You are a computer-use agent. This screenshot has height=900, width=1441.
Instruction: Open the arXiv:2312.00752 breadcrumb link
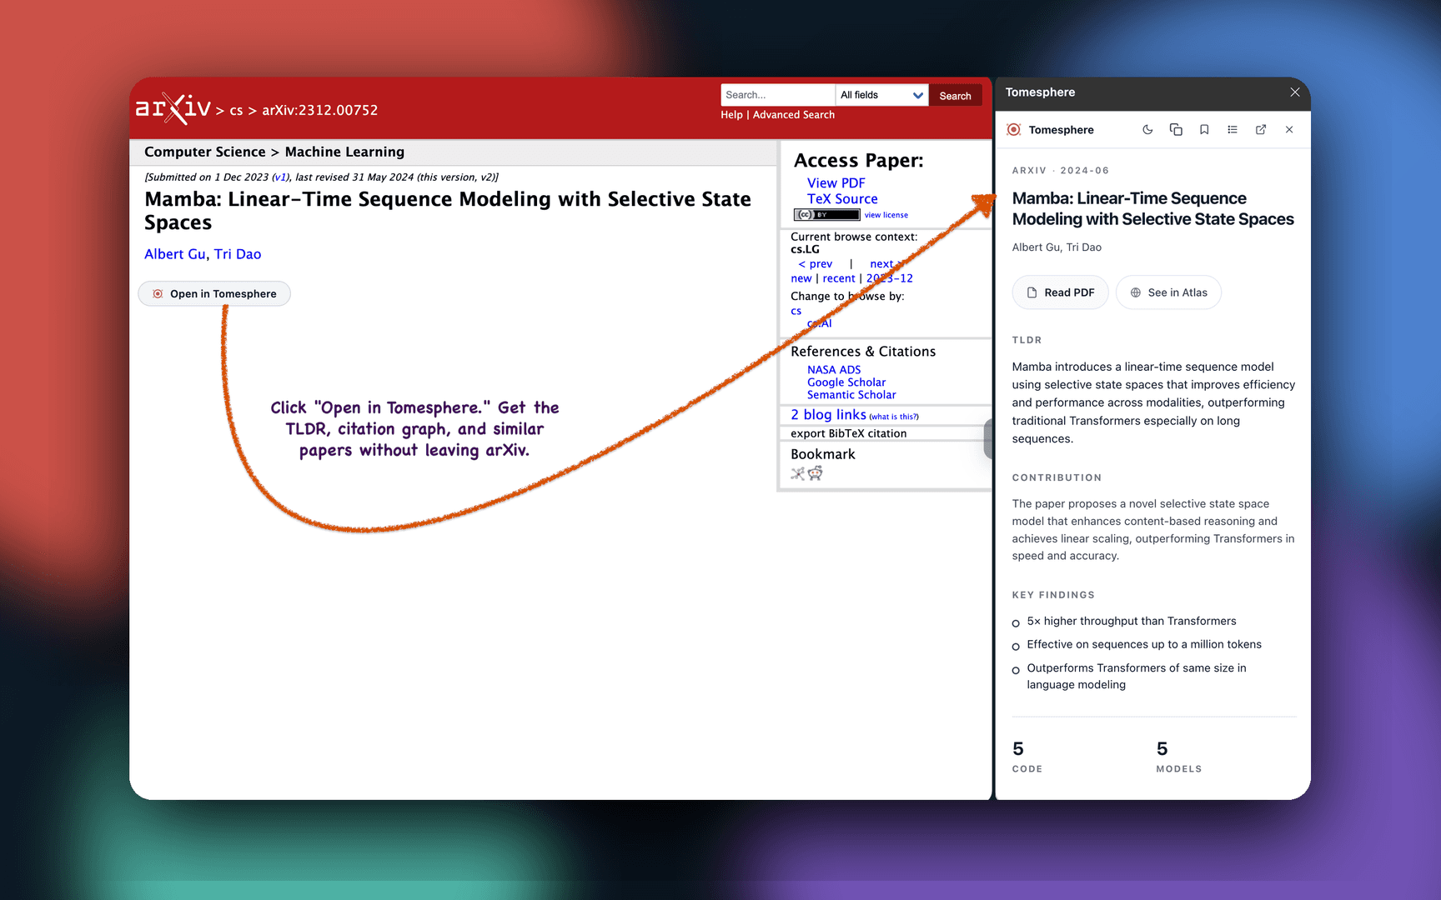point(320,110)
